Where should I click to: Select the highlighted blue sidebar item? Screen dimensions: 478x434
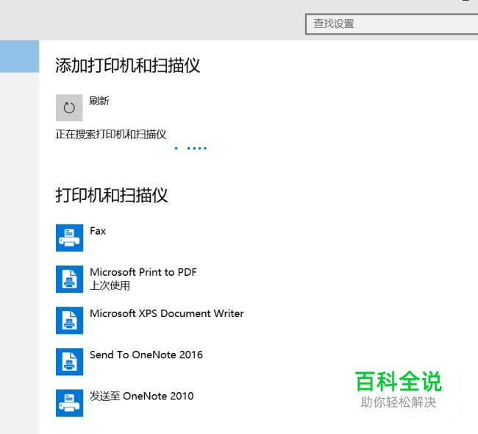pos(20,57)
